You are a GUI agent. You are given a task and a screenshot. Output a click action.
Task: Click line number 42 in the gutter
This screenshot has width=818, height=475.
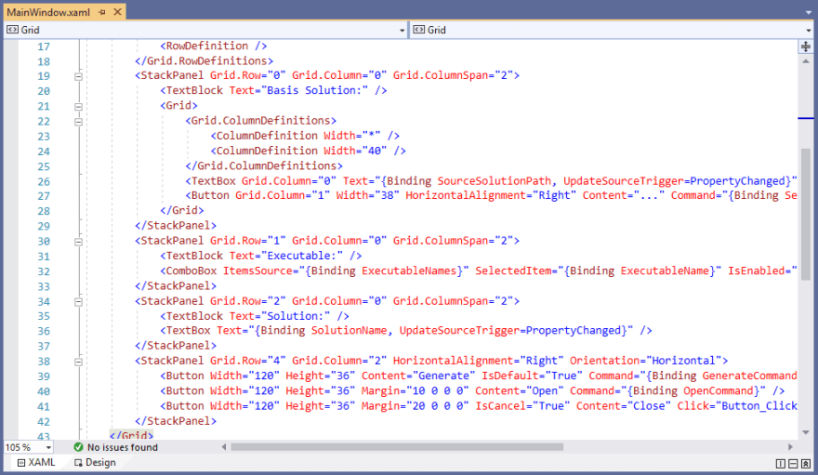(44, 422)
